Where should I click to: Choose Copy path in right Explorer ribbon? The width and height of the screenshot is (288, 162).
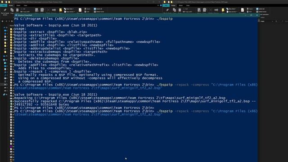[187, 12]
